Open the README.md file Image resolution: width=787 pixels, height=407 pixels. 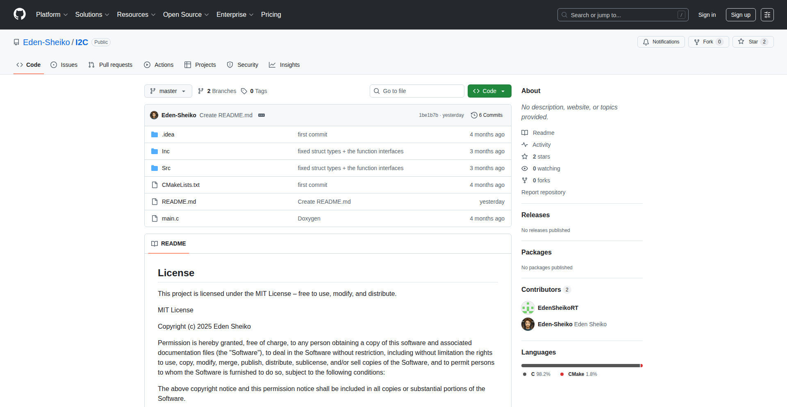[x=179, y=202]
